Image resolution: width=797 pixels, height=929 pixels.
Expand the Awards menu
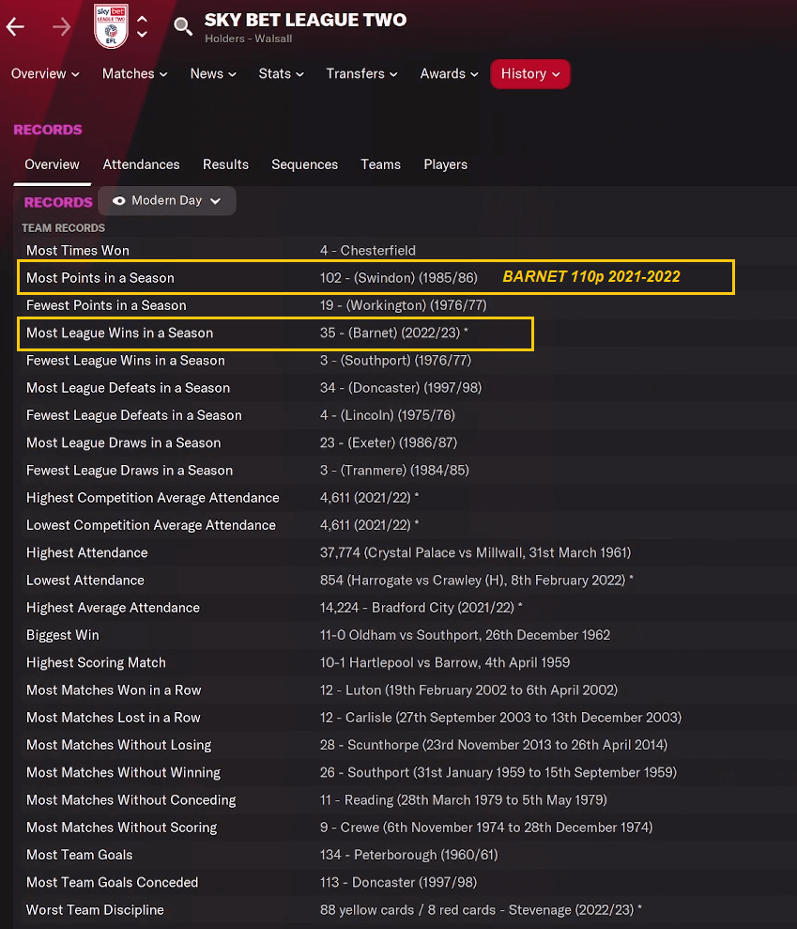pos(450,74)
